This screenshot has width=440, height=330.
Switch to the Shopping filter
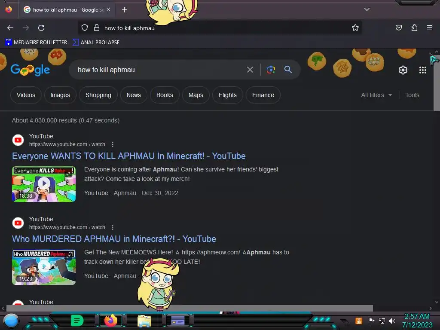[98, 95]
